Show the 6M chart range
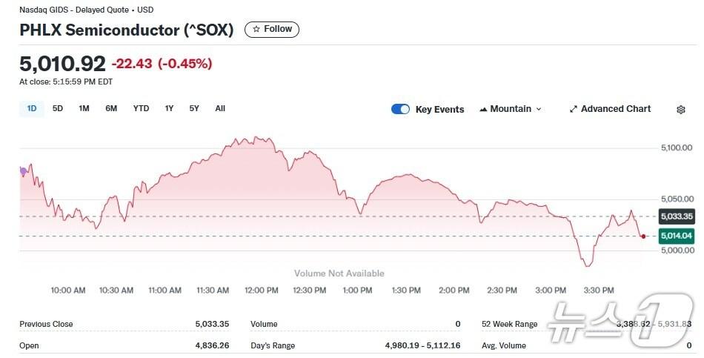 [x=111, y=109]
